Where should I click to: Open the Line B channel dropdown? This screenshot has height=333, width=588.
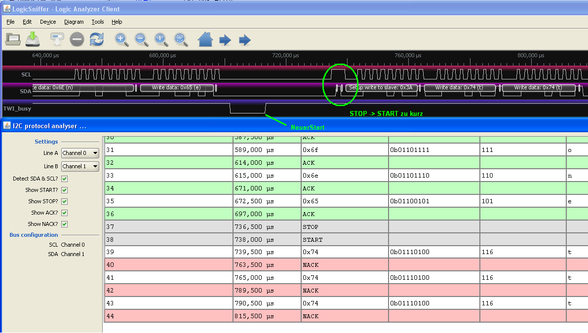point(80,166)
